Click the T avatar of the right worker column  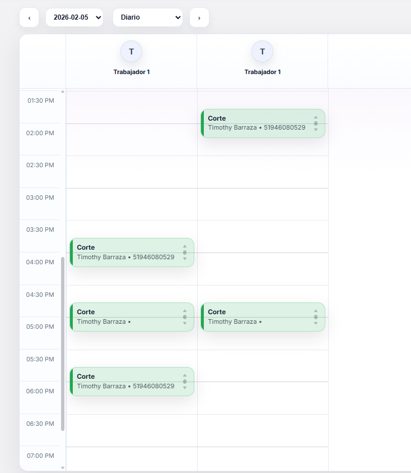pyautogui.click(x=262, y=52)
